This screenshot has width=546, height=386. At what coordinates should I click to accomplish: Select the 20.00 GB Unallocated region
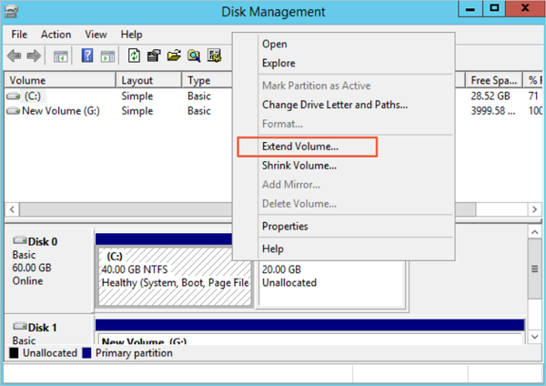[331, 283]
